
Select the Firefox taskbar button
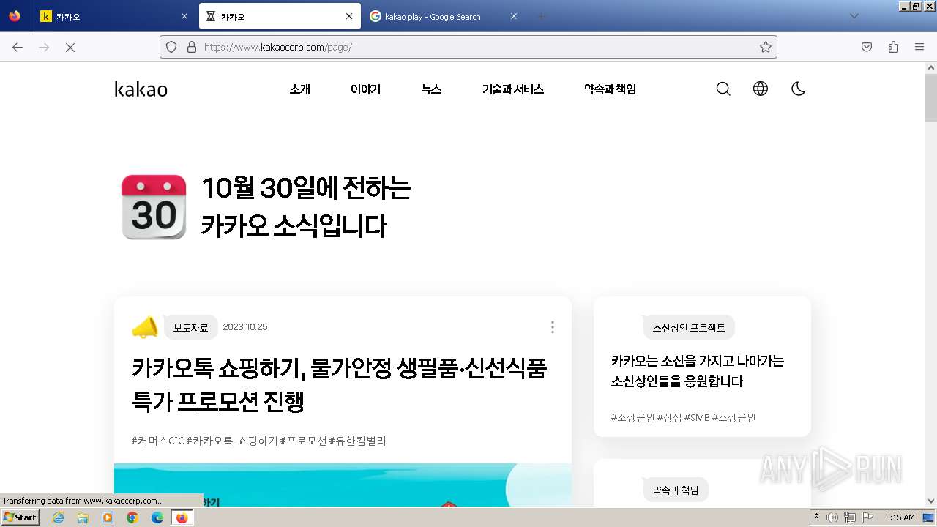[x=182, y=517]
